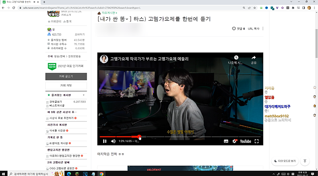Image resolution: width=318 pixels, height=176 pixels.
Task: Open AI 팬아트 게시판 board
Action: click(58, 143)
